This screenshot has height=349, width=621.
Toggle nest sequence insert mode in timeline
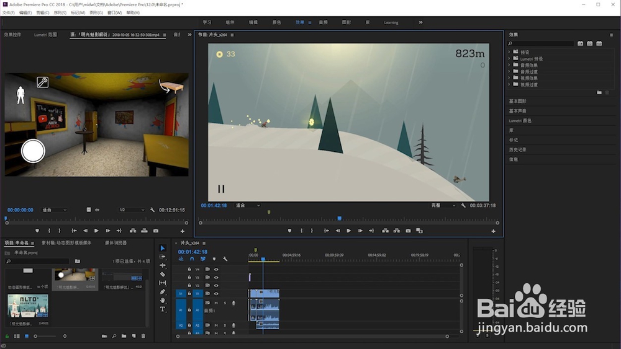[181, 259]
